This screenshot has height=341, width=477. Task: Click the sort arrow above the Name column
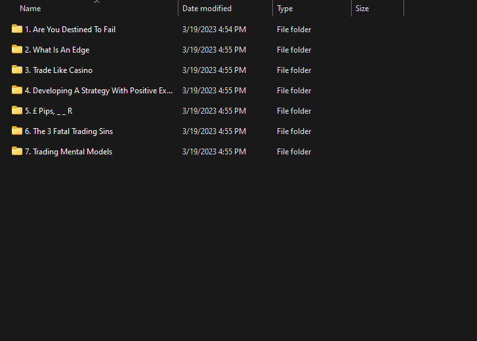(x=96, y=2)
